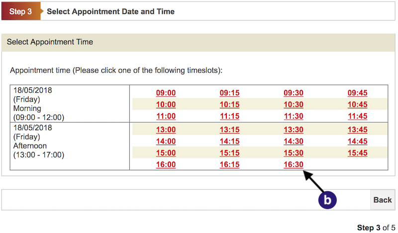
Task: Choose the 11:45 appointment link
Action: point(357,116)
